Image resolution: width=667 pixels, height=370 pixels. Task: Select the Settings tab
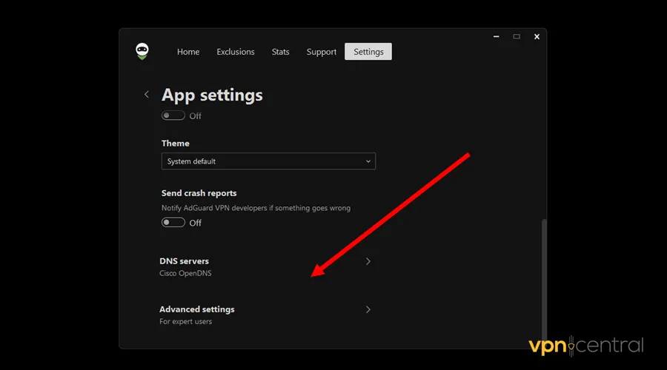[368, 51]
